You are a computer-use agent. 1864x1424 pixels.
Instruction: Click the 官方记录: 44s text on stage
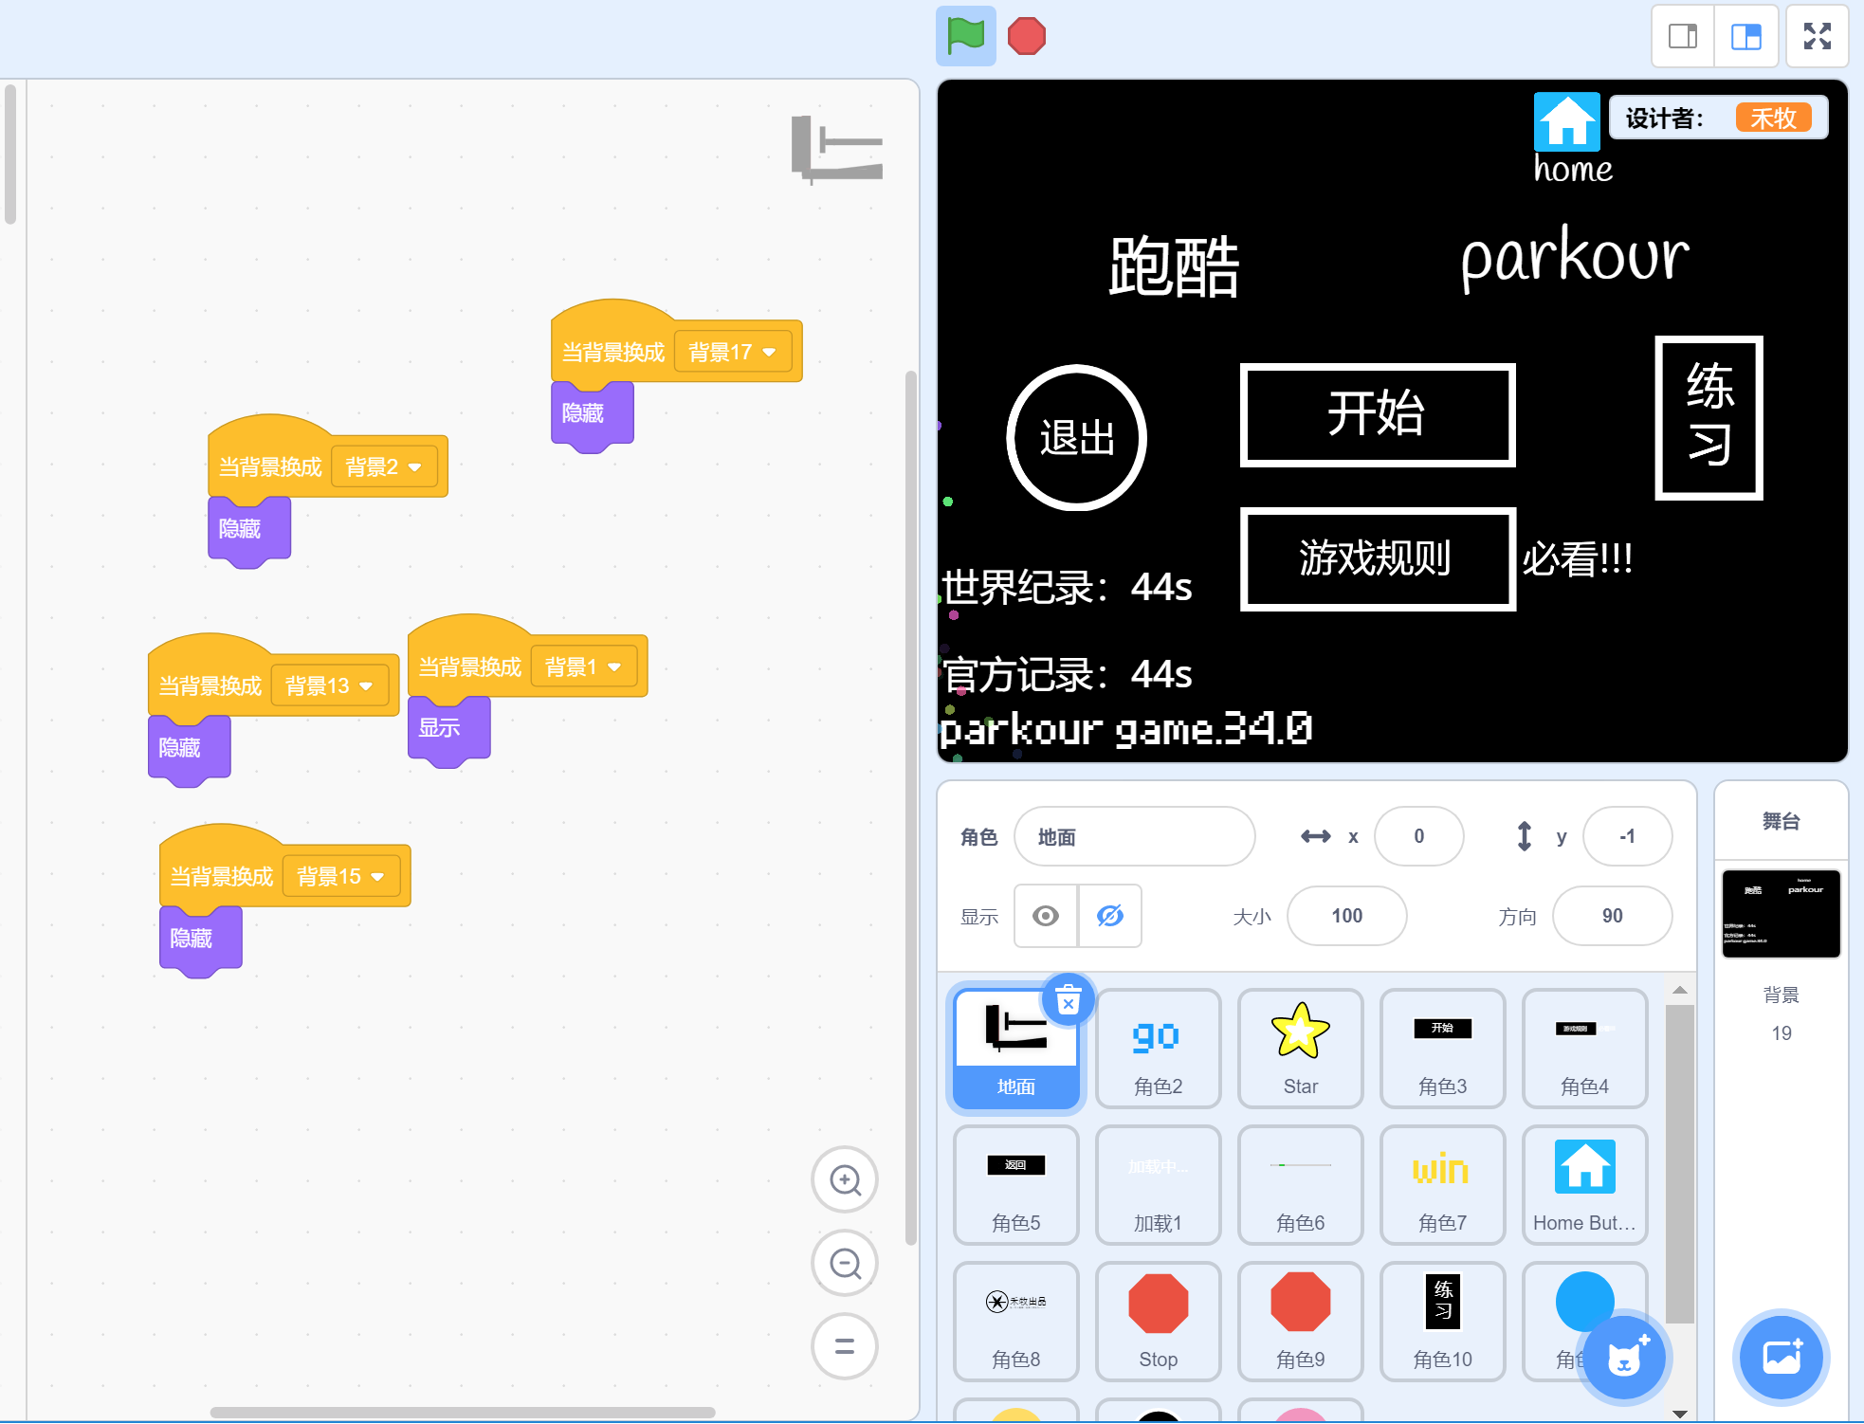pos(1066,674)
